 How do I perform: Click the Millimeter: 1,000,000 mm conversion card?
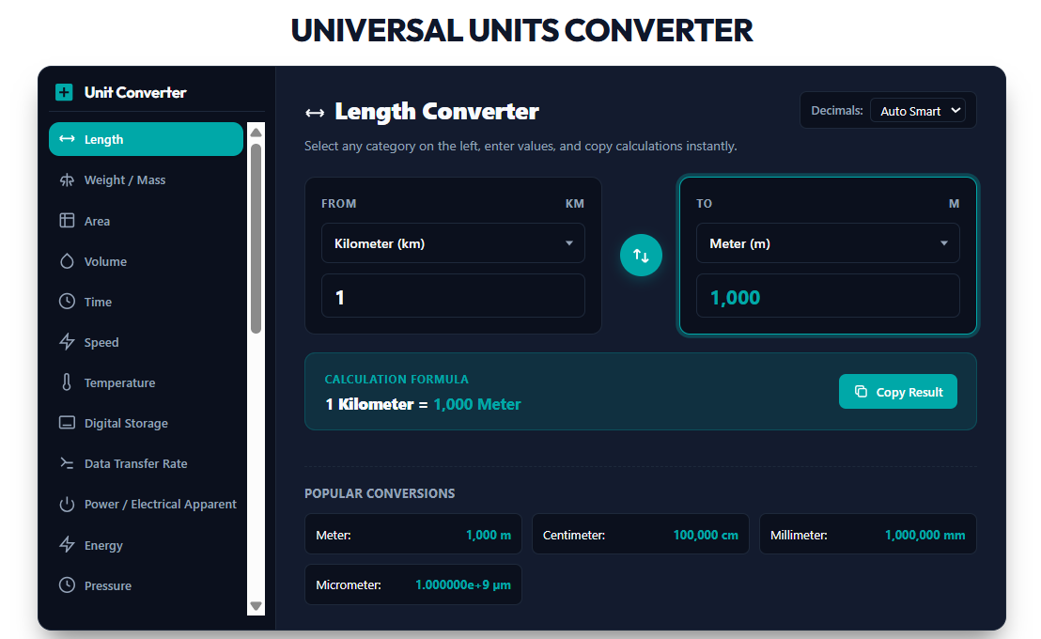point(868,534)
